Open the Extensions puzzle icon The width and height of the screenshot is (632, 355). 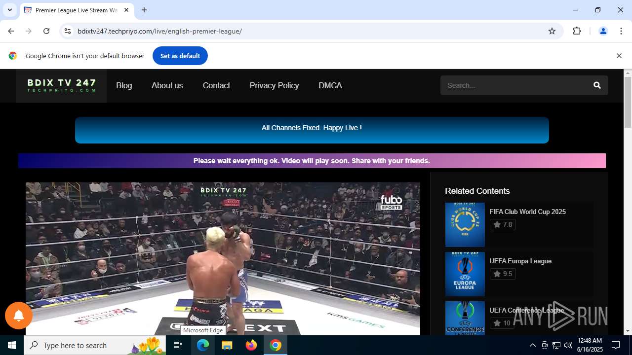[577, 31]
